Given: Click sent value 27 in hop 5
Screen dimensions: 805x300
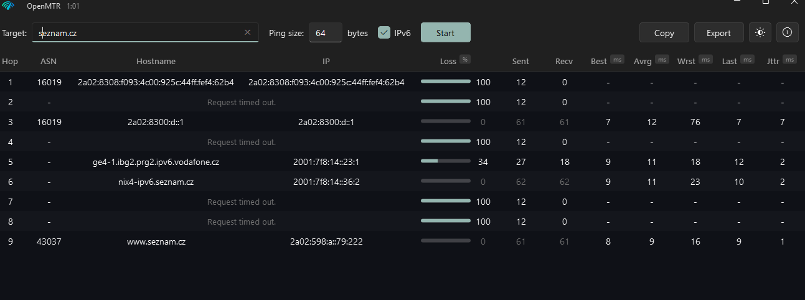Looking at the screenshot, I should 520,162.
